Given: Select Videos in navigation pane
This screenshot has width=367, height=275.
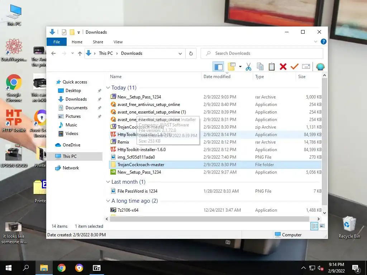Looking at the screenshot, I should point(72,134).
